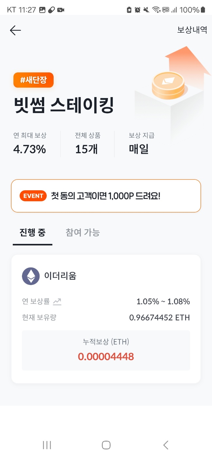Tap the orange EVENT label badge
This screenshot has height=459, width=212.
pos(33,196)
